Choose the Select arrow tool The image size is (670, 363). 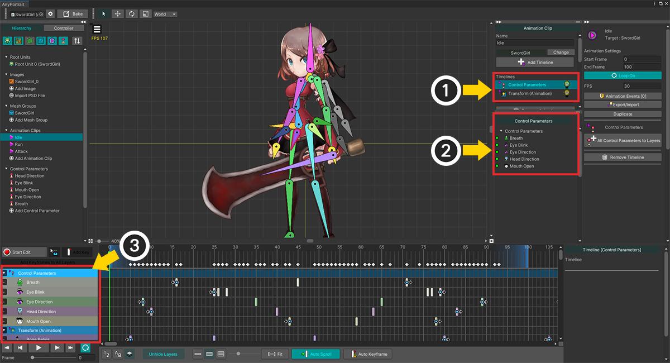[104, 14]
